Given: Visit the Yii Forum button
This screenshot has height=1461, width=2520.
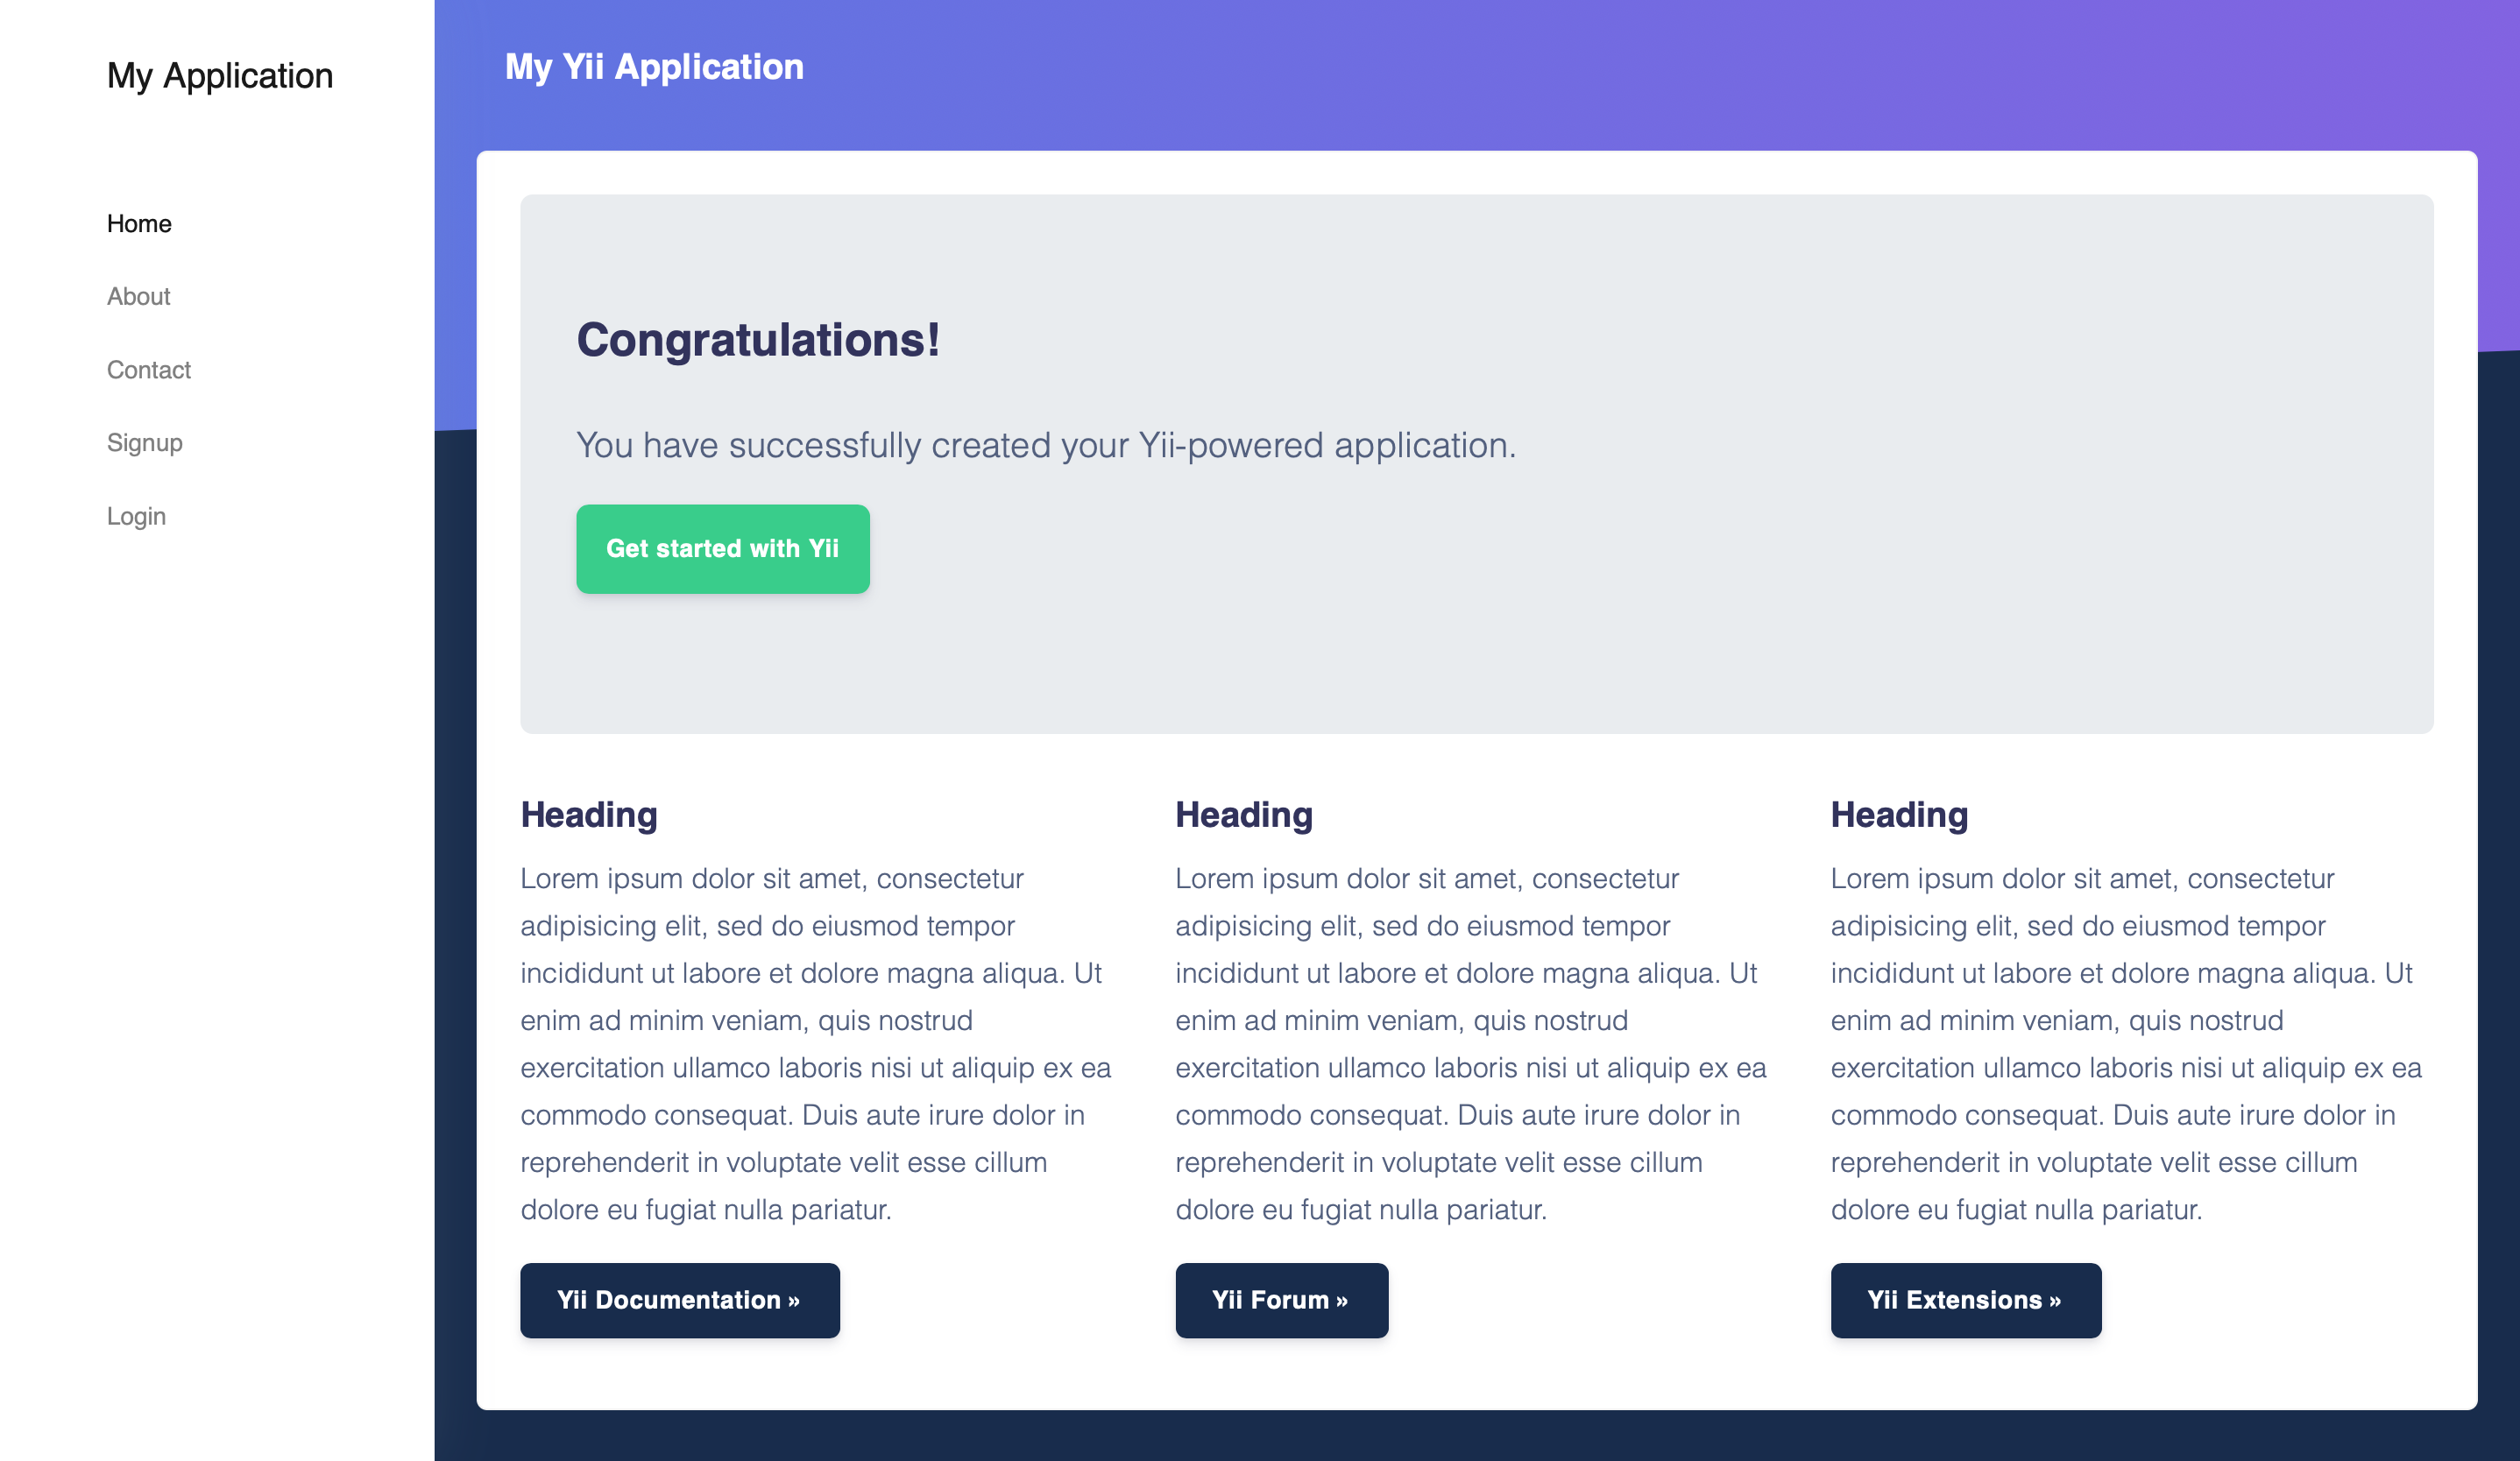Looking at the screenshot, I should tap(1281, 1300).
